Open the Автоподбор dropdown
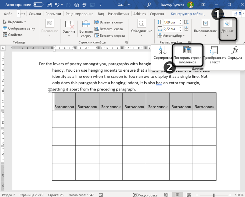 (171, 36)
